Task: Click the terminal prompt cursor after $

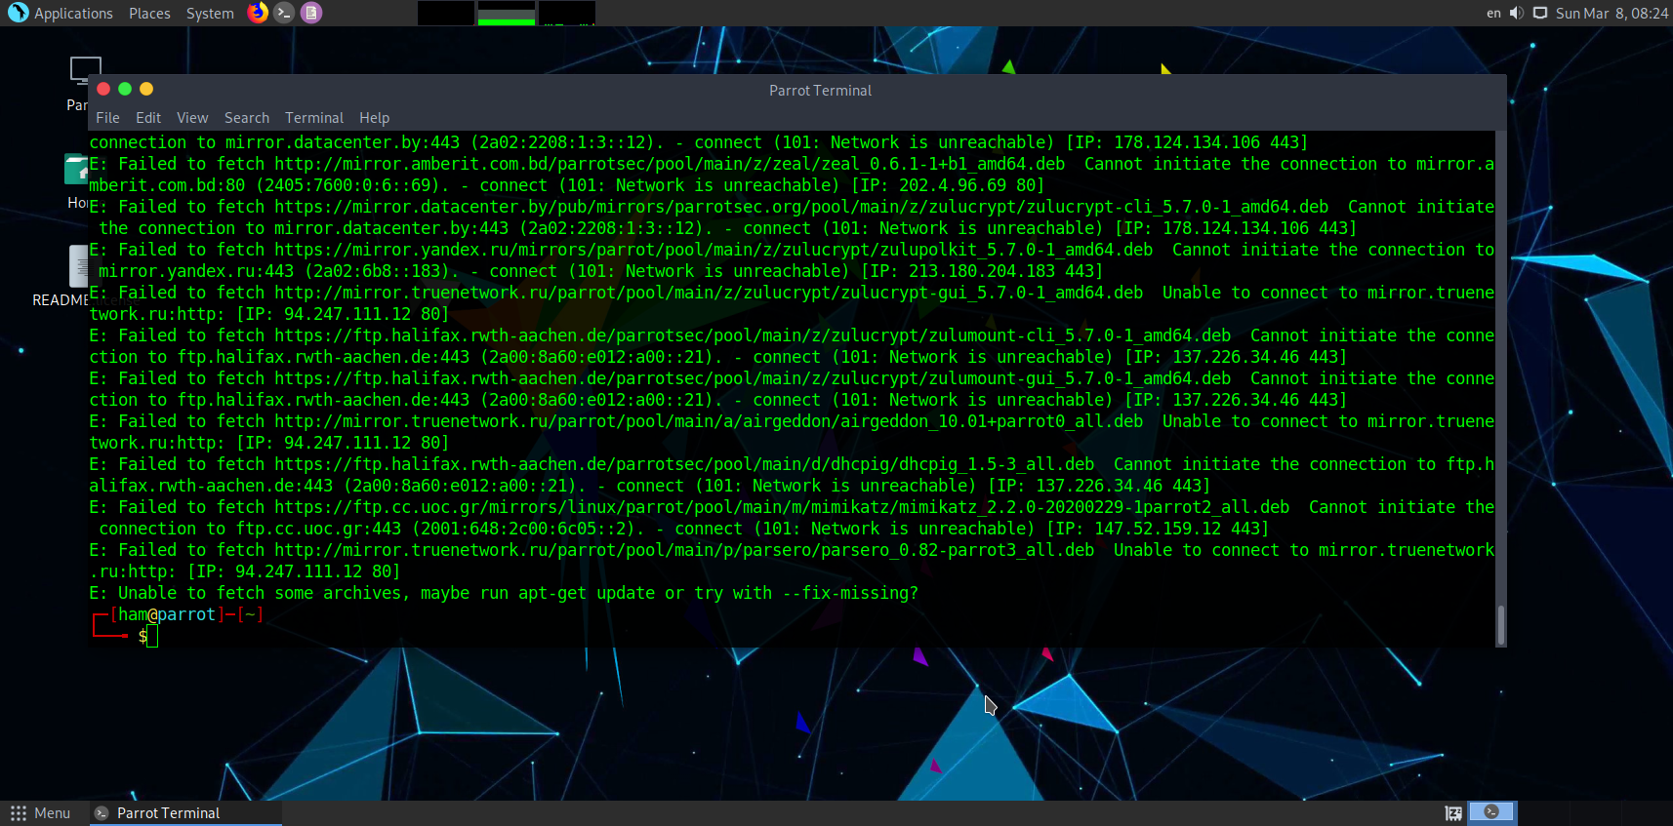Action: 152,637
